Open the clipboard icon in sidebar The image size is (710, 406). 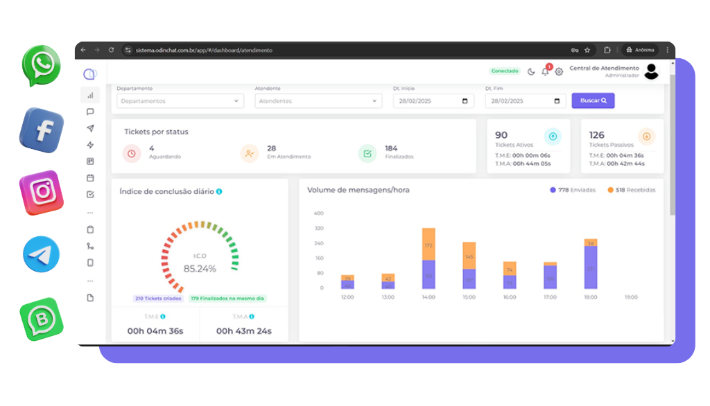(x=91, y=229)
